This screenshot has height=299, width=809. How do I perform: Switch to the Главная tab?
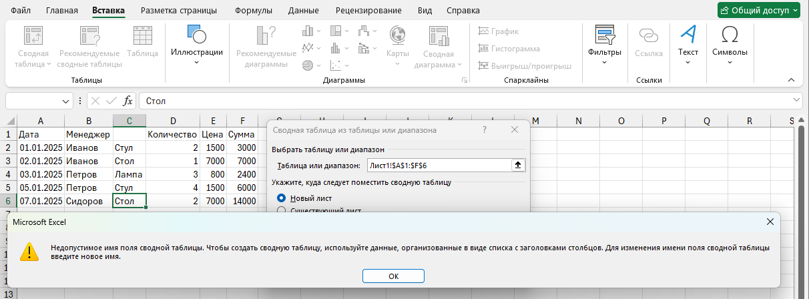(62, 11)
